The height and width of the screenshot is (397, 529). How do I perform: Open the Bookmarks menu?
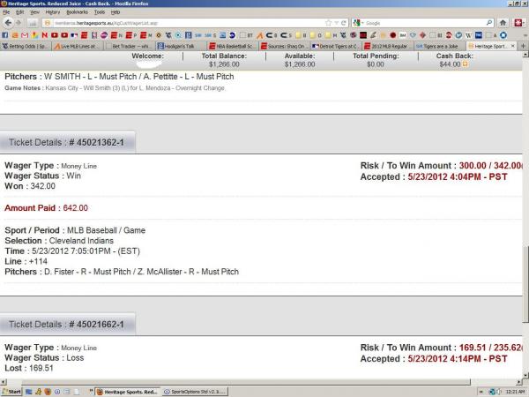point(77,12)
